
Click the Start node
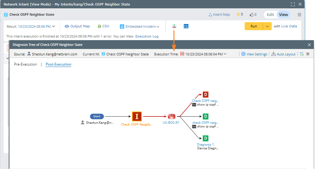point(97,116)
